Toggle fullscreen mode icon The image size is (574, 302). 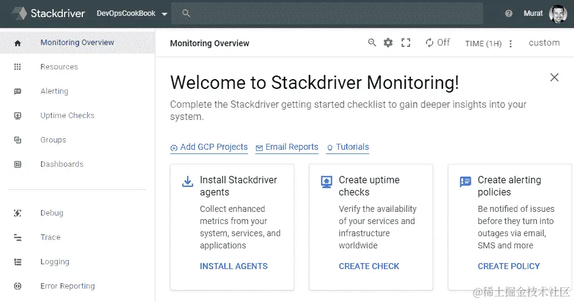[406, 43]
